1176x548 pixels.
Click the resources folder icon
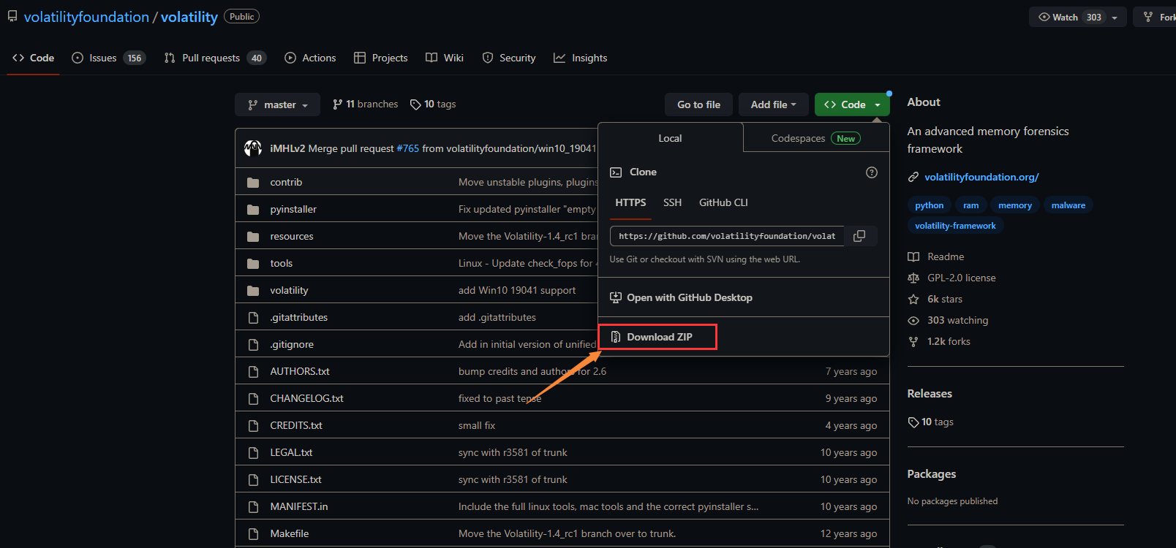253,237
